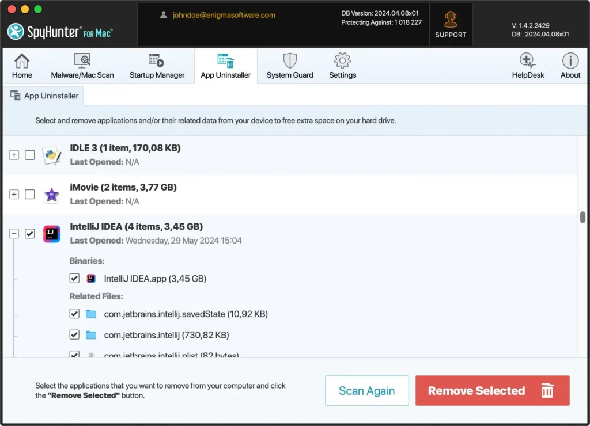The width and height of the screenshot is (590, 426).
Task: Click the app list vertical scrollbar thumb
Action: coord(583,218)
